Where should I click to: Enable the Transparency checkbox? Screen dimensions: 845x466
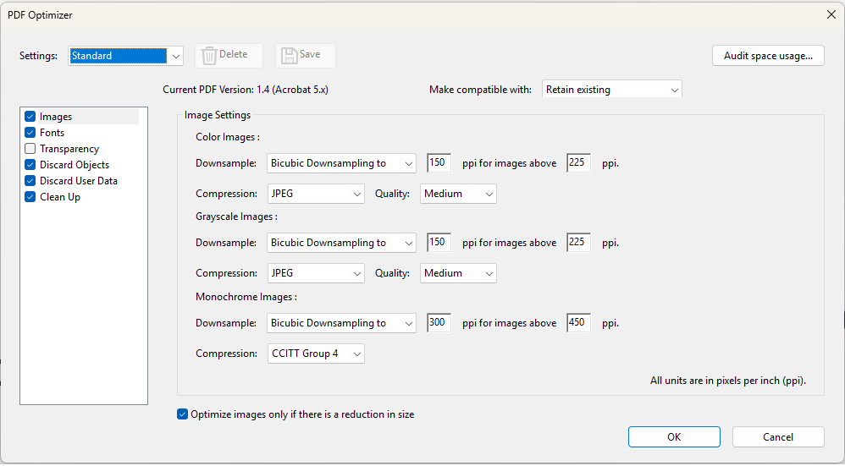click(x=30, y=149)
